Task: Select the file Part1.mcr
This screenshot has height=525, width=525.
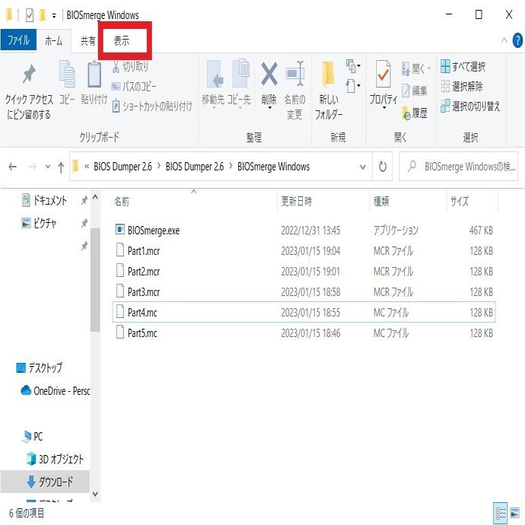Action: coord(304,251)
